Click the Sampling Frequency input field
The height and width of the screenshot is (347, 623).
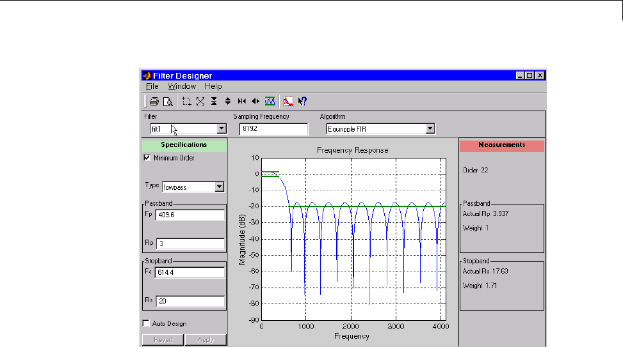(x=273, y=129)
